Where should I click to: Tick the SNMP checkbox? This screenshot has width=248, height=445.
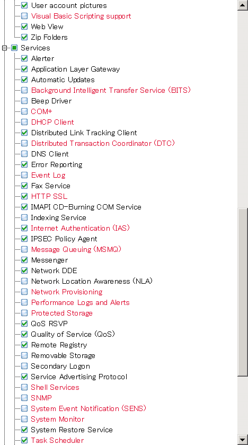[25, 398]
